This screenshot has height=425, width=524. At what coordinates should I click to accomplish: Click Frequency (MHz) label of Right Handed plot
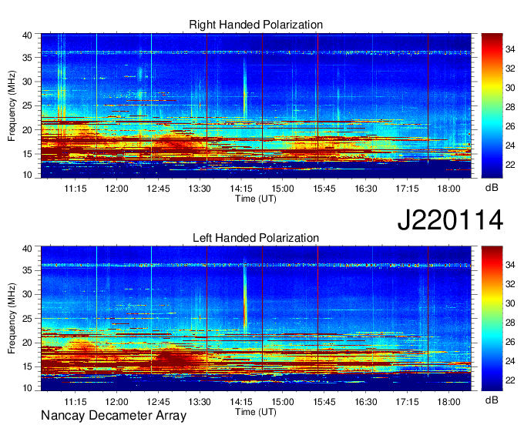pos(12,105)
